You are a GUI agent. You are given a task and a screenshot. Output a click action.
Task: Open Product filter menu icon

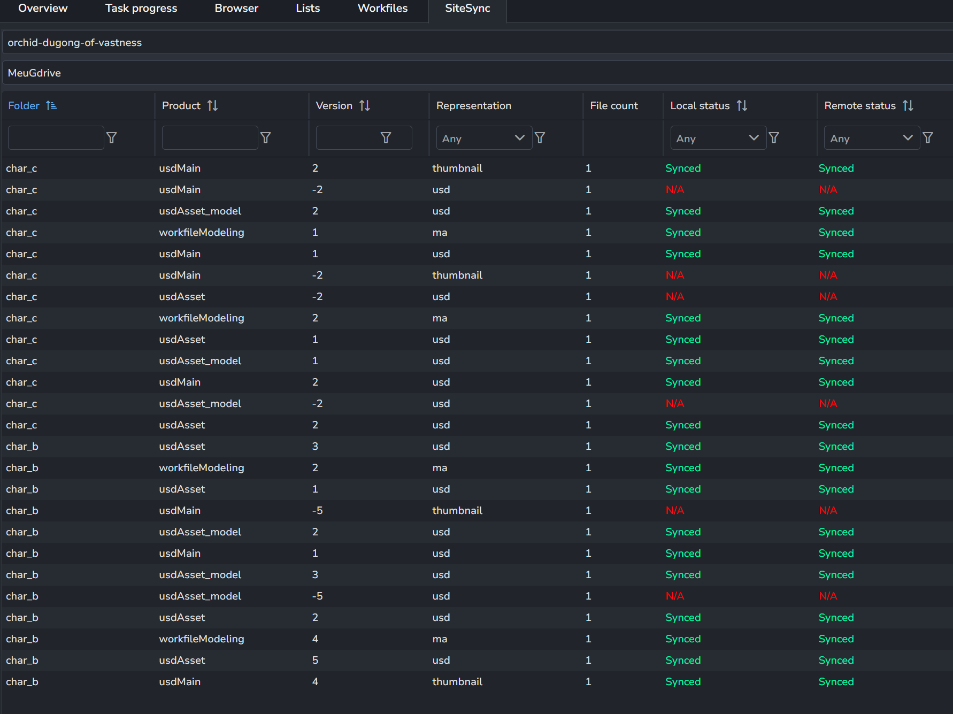266,138
